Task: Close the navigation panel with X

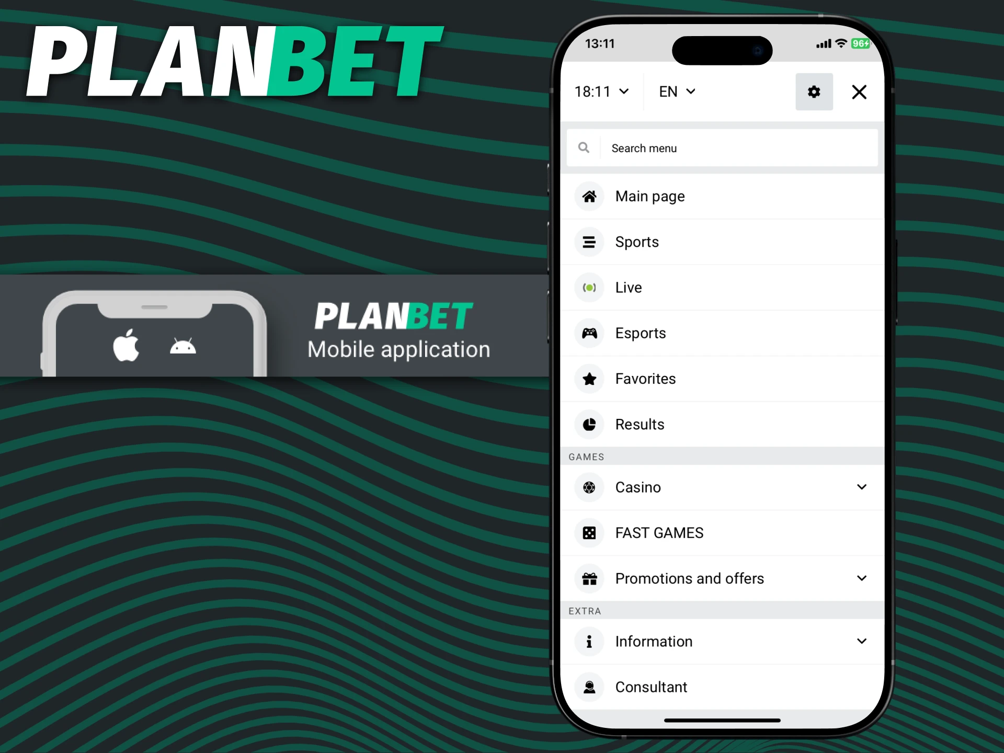Action: point(860,92)
